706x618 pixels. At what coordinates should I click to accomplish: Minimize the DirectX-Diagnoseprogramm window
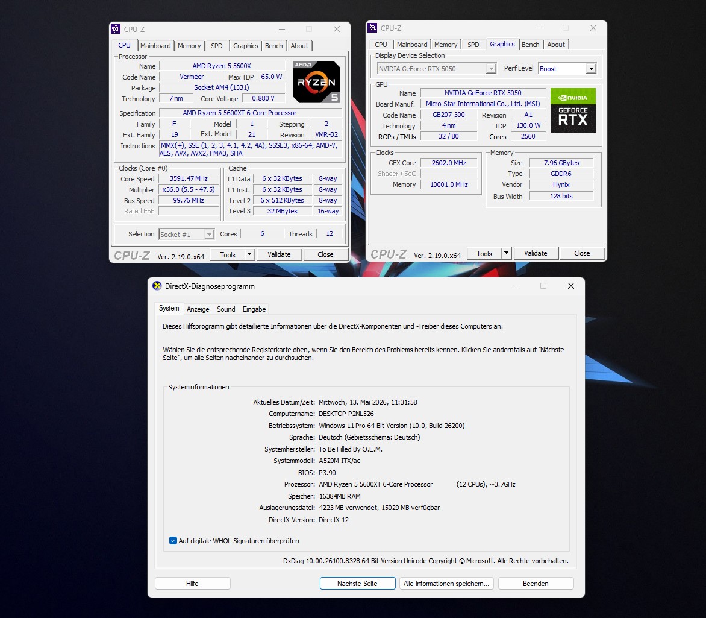click(x=516, y=286)
